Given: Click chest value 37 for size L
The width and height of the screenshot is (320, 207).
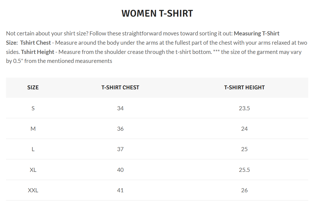Looking at the screenshot, I should 120,149.
